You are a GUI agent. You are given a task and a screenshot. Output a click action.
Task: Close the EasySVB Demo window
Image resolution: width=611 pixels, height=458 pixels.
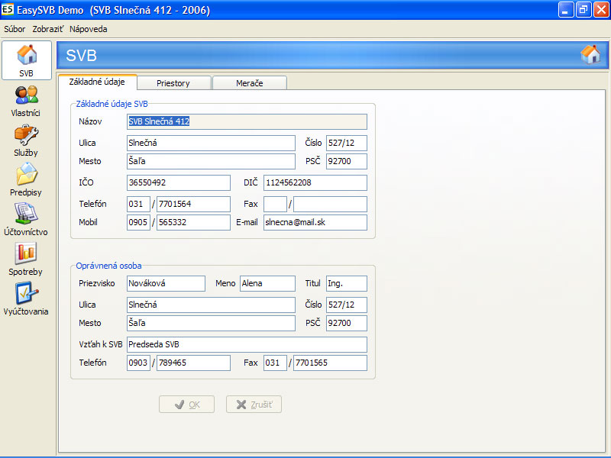[601, 10]
